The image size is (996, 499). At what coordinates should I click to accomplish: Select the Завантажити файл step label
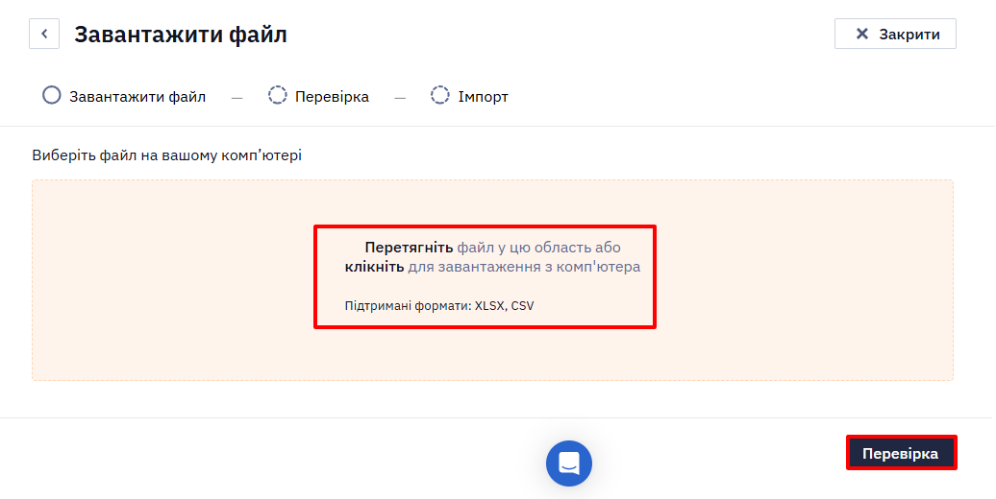pos(137,97)
